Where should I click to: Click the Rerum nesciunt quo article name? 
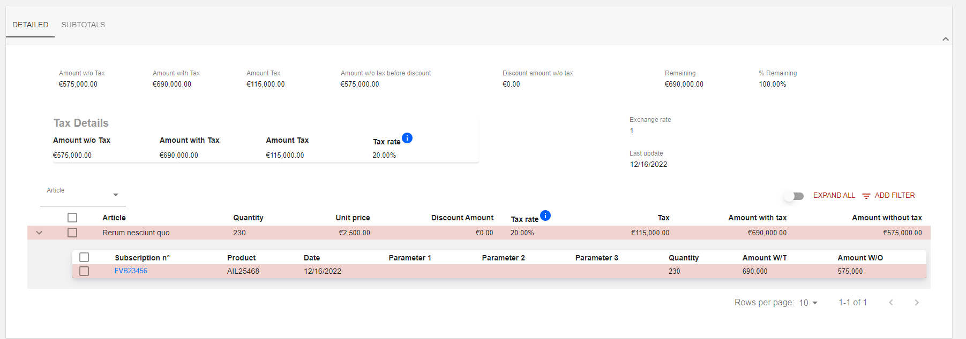pos(136,233)
